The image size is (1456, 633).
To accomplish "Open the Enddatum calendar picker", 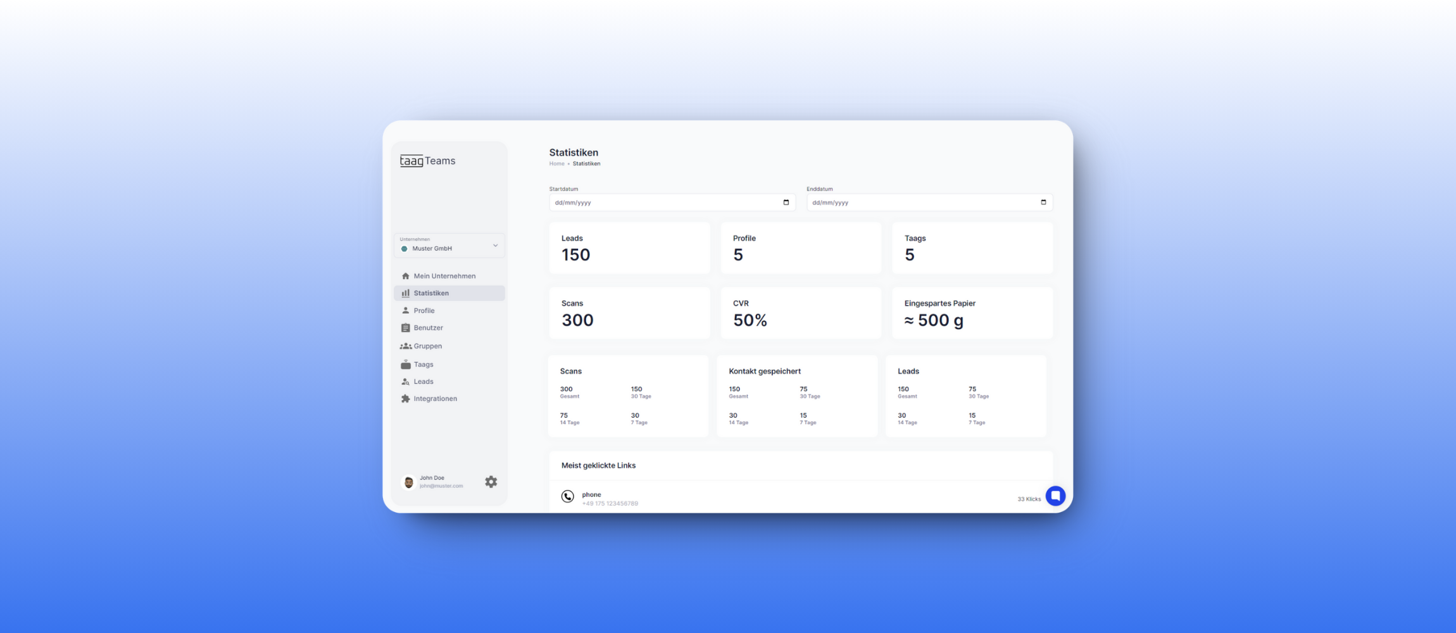I will click(1043, 203).
